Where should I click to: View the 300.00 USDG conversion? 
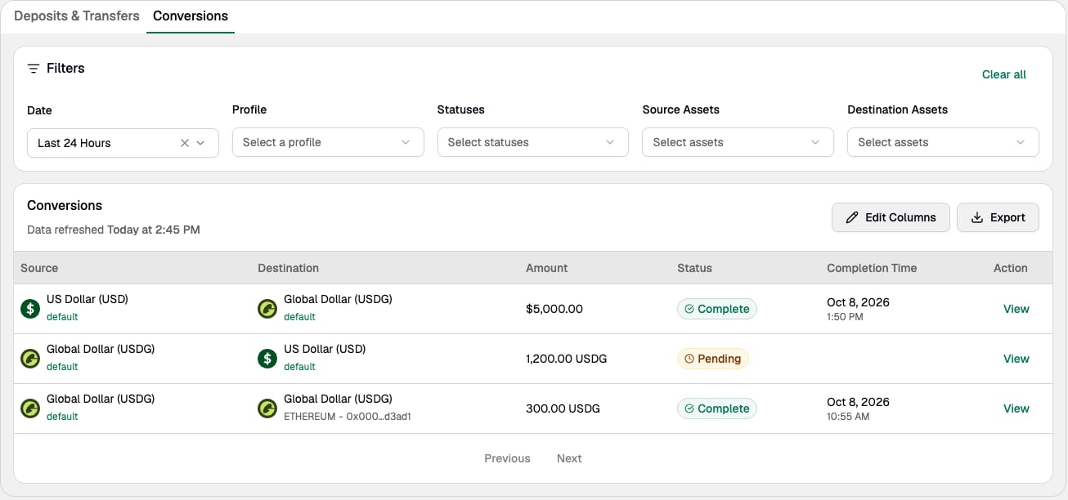pos(1016,408)
